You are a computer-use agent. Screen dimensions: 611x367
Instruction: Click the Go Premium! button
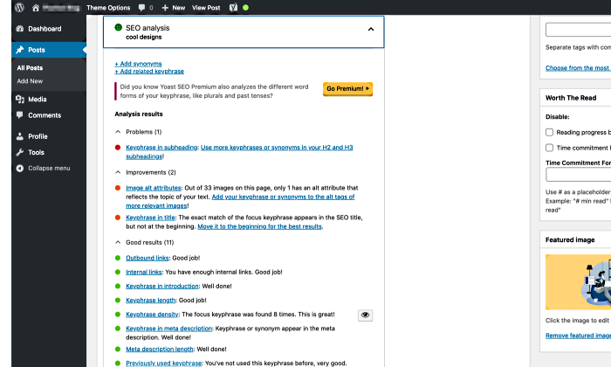pyautogui.click(x=347, y=88)
